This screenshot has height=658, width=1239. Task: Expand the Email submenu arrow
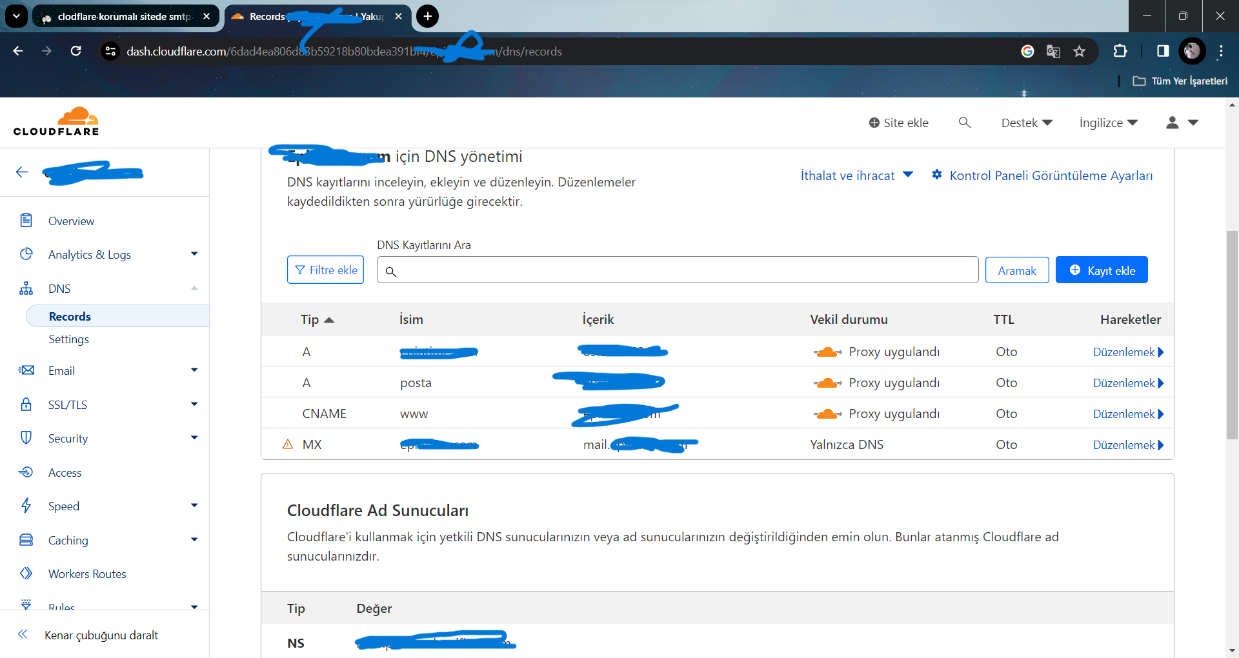click(194, 370)
